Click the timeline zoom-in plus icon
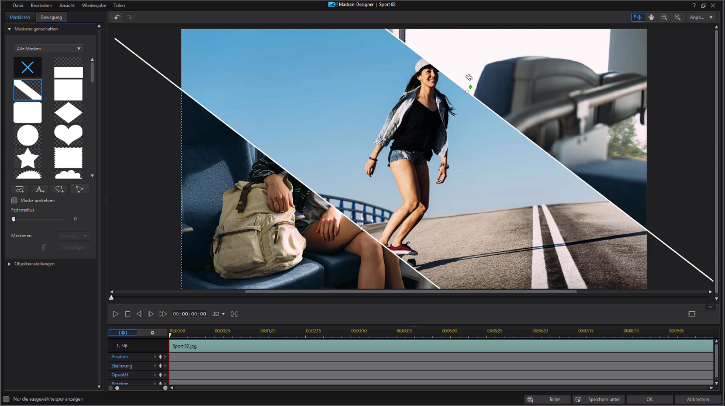Image resolution: width=725 pixels, height=406 pixels. tap(165, 388)
